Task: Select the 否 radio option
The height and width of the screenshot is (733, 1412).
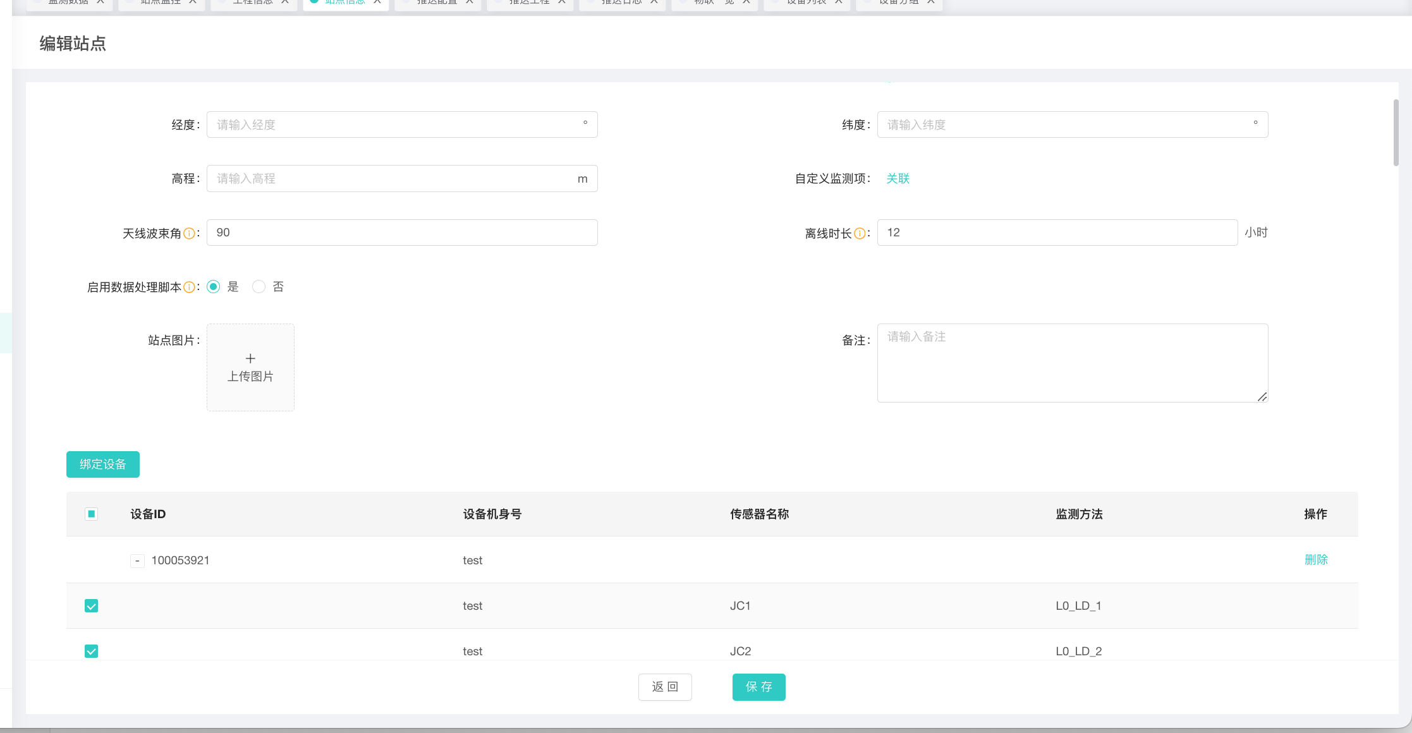Action: coord(259,287)
